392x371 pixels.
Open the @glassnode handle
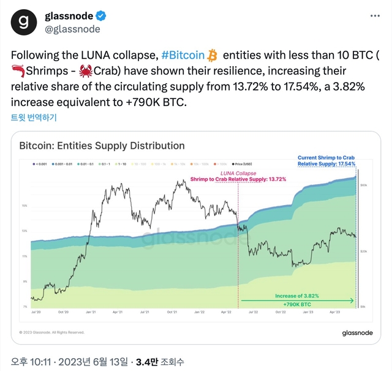pos(72,29)
